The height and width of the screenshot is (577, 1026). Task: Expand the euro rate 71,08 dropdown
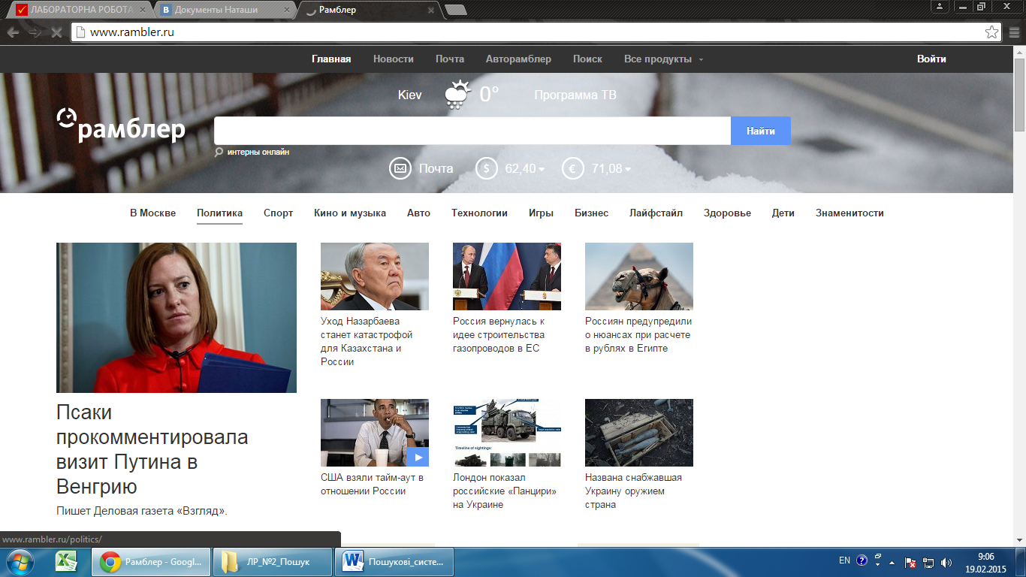tap(628, 169)
